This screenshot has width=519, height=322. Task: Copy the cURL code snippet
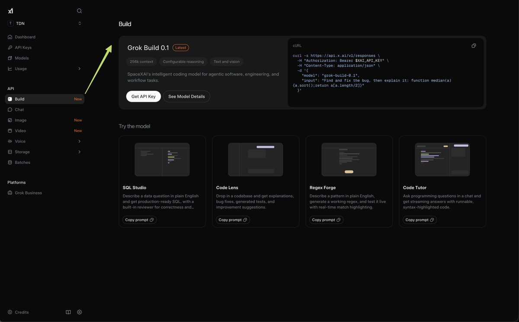point(474,46)
